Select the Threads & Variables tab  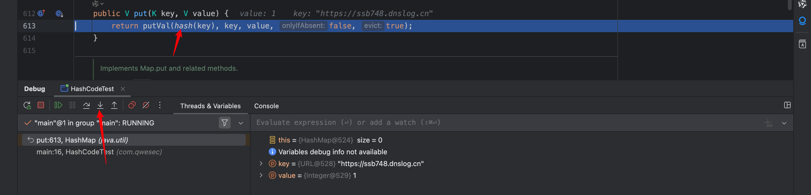click(x=210, y=106)
